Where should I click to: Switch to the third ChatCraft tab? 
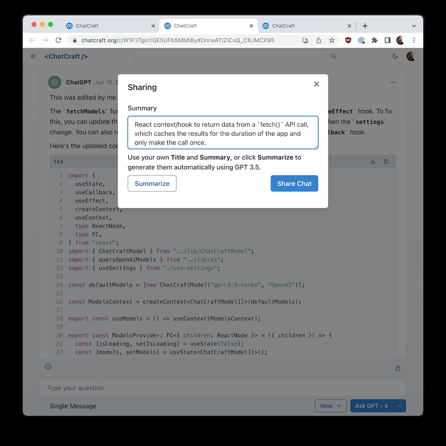tap(284, 26)
